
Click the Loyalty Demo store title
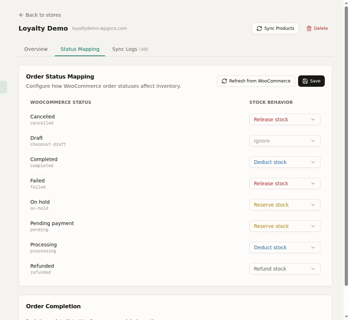pos(43,28)
